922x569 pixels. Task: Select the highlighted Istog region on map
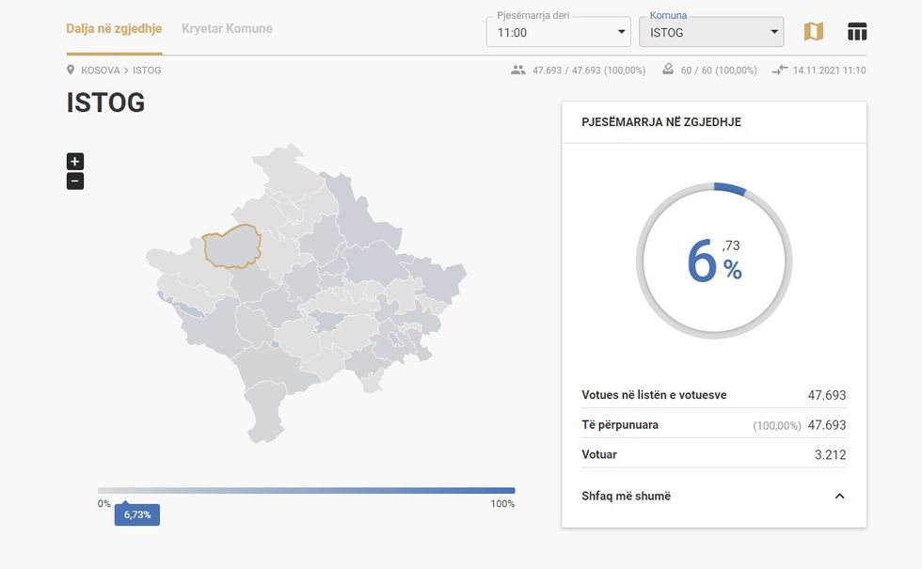(x=230, y=247)
